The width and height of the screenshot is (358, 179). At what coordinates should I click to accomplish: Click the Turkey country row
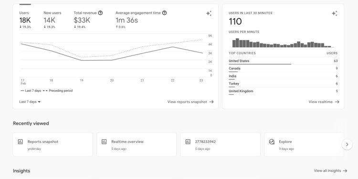point(283,84)
